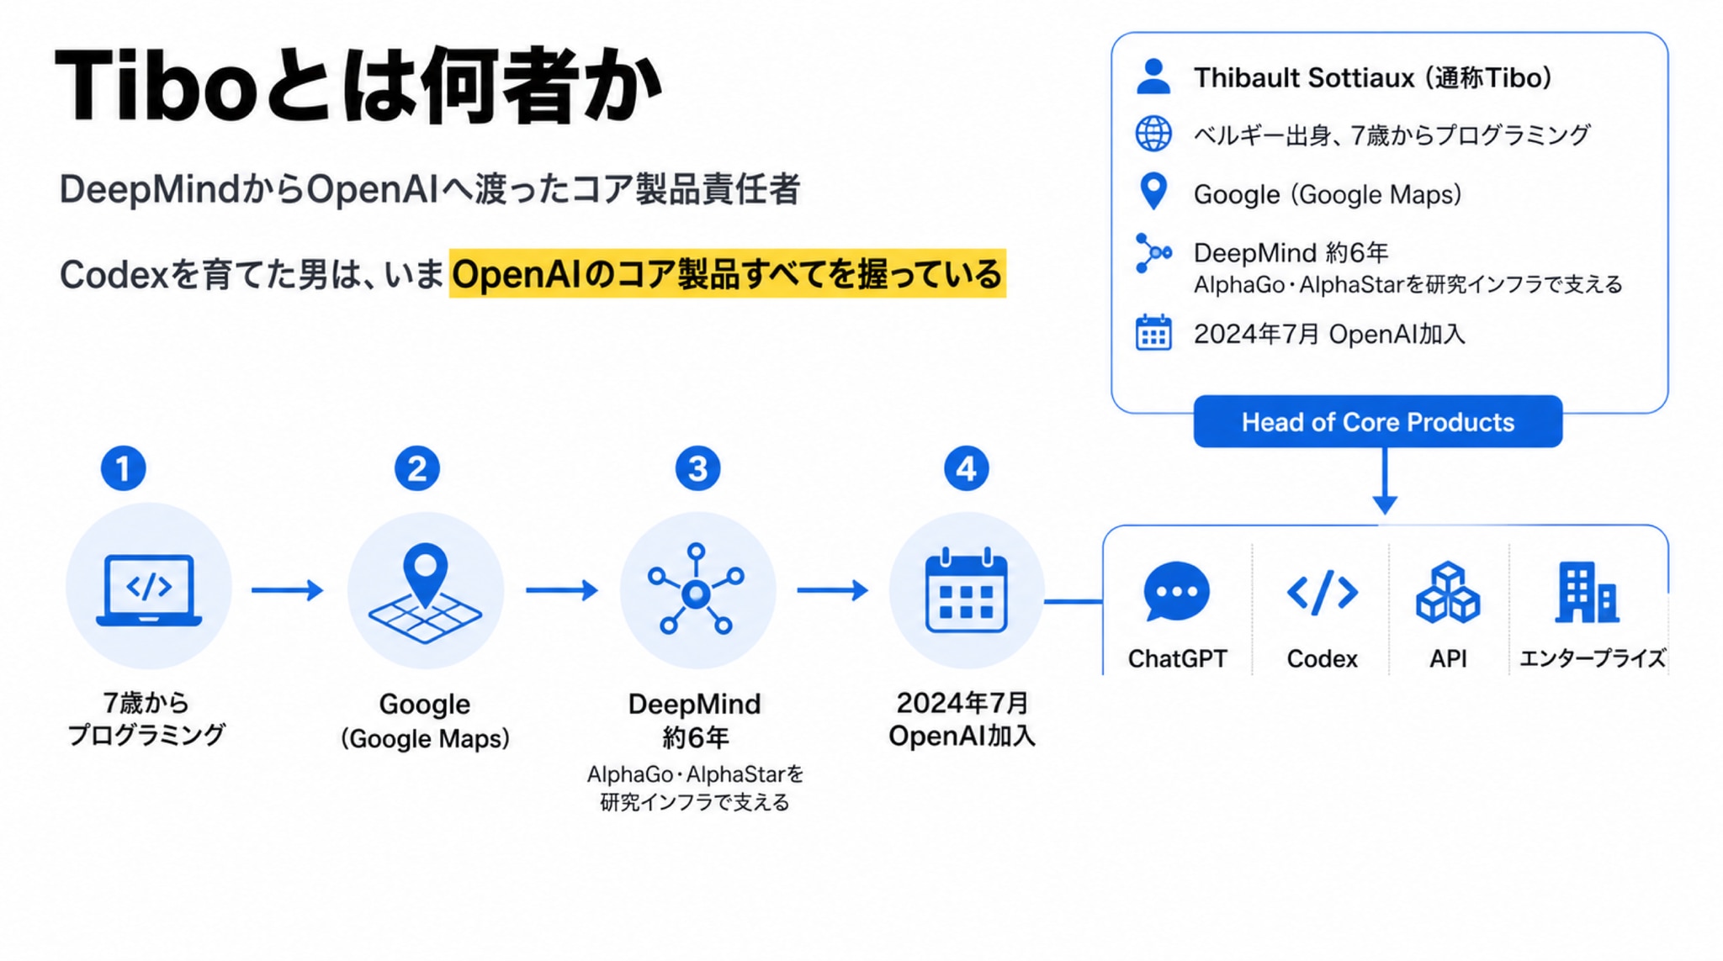
Task: Click the calendar icon beside 2024年7月 OpenAI加入 in the card
Action: 1153,333
